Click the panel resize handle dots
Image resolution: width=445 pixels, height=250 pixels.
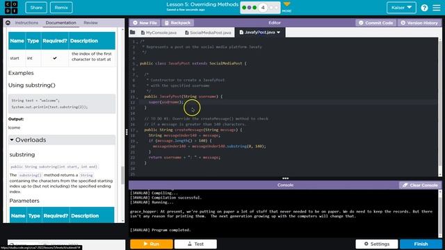tap(127, 132)
